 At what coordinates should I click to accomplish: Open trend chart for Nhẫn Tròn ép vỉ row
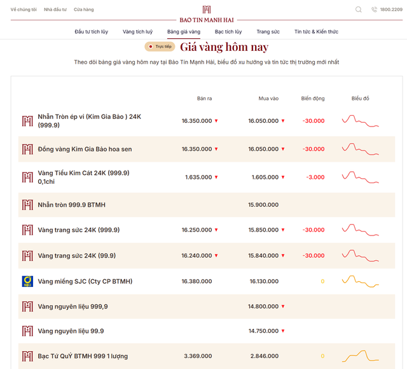(361, 121)
